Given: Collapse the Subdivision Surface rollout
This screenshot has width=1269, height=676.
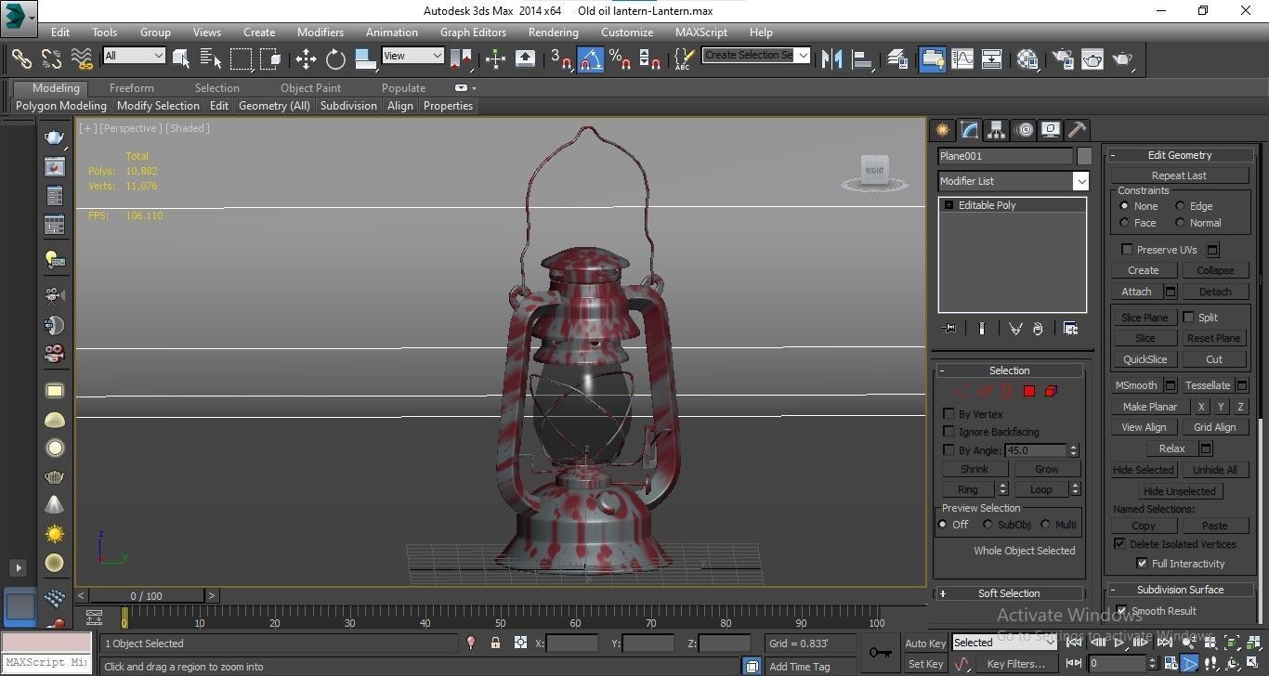Looking at the screenshot, I should (x=1180, y=590).
